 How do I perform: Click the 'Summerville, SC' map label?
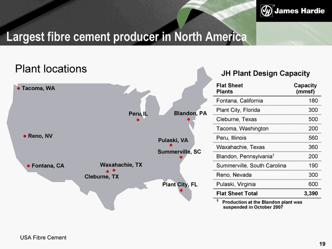pos(179,152)
